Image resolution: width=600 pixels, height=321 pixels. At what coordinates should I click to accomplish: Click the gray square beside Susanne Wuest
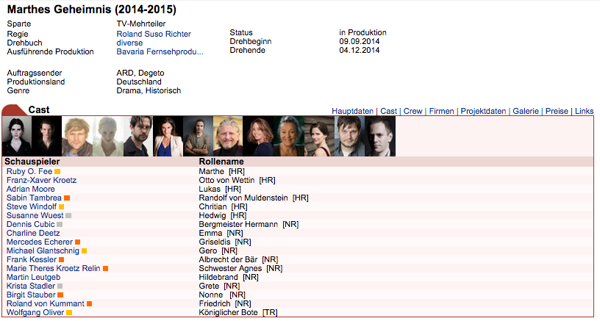point(68,215)
